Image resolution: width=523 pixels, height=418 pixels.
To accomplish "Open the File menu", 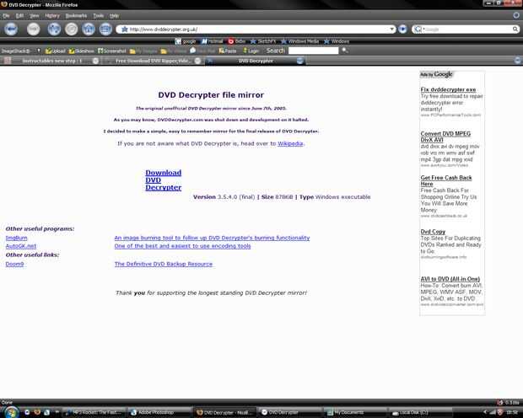I will pos(6,16).
